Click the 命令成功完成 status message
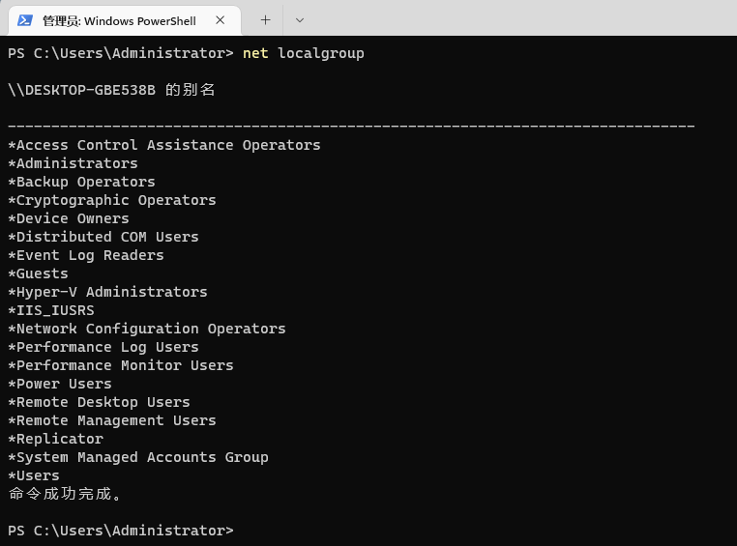Screen dimensions: 737x546 [x=66, y=494]
